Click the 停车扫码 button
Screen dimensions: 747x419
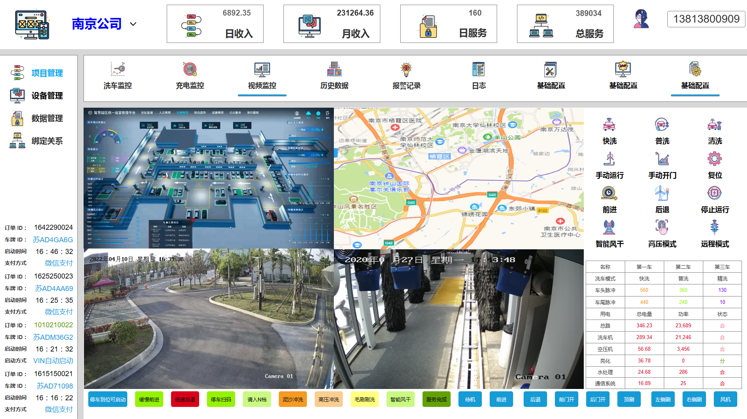221,399
